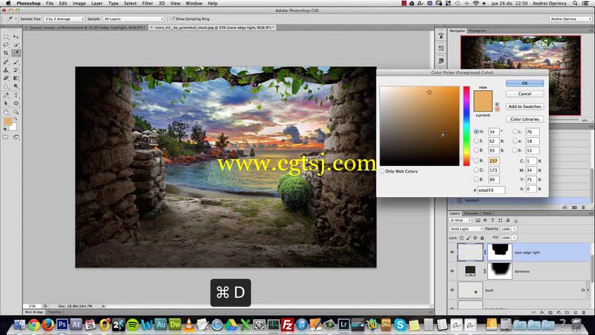Open the Select menu
595x335 pixels.
130,3
